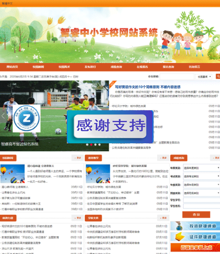This screenshot has width=220, height=254.
Task: Select the second carousel dot indicator
Action: 91,145
